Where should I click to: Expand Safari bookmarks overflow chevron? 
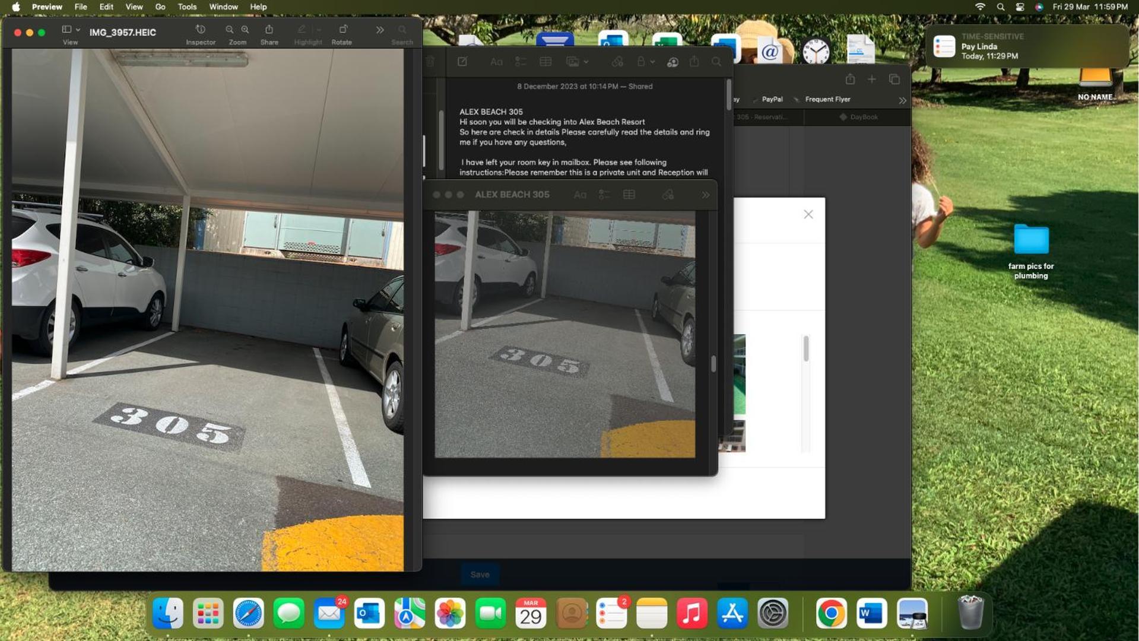tap(902, 100)
